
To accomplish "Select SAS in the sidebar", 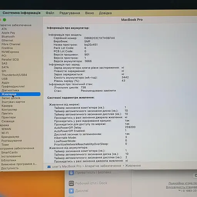I will click(x=4, y=63).
